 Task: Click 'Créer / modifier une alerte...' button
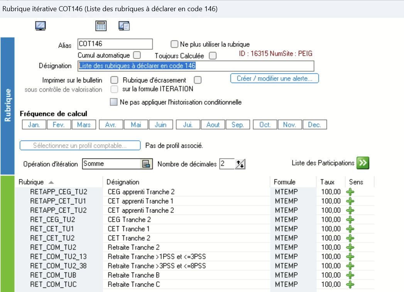(x=274, y=78)
